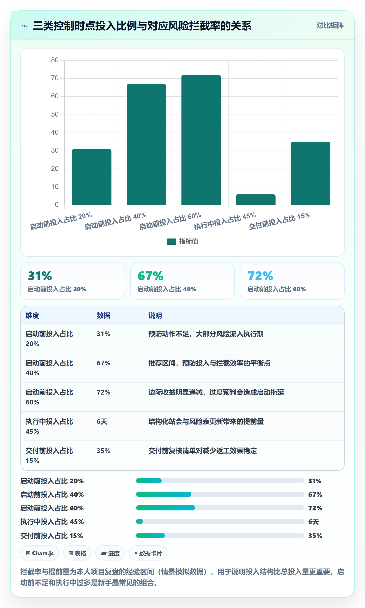Click the 表格 tag label
Screen dimensions: 365x608
[x=80, y=553]
